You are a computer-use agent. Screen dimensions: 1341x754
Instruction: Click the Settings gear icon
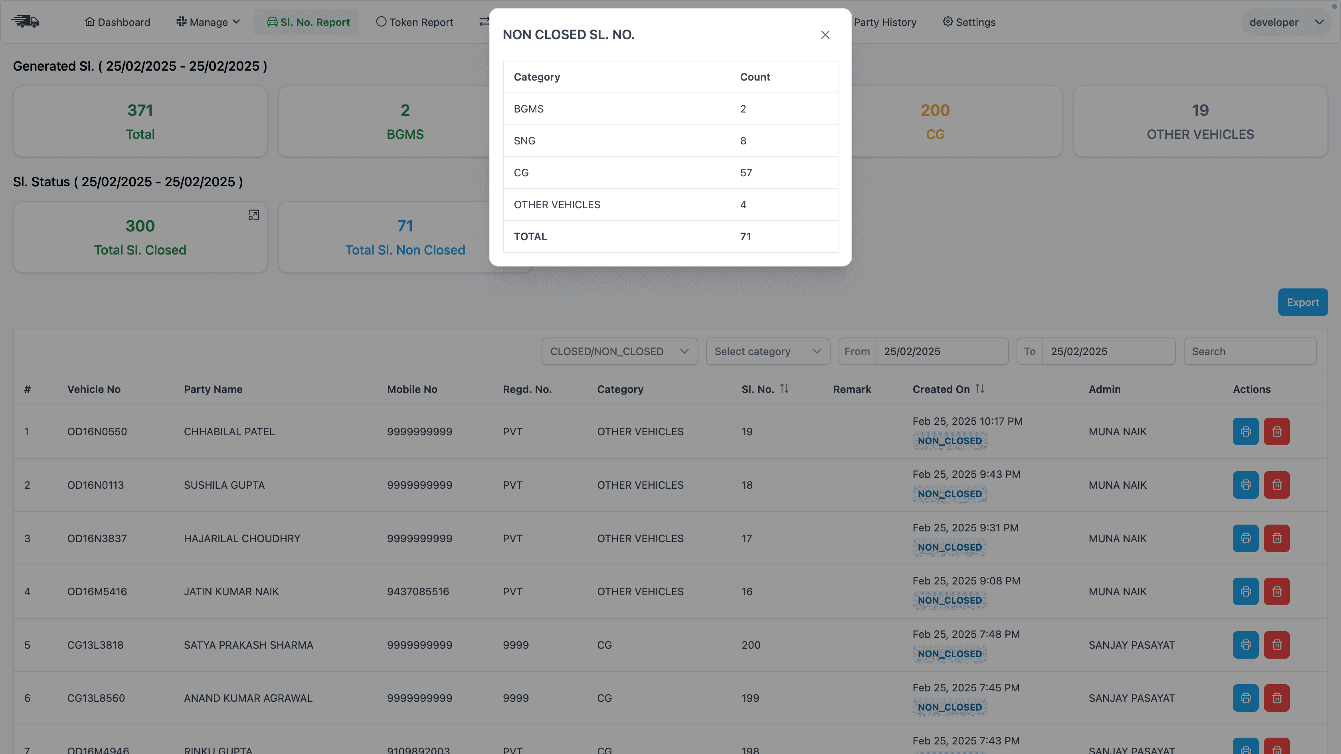(947, 22)
